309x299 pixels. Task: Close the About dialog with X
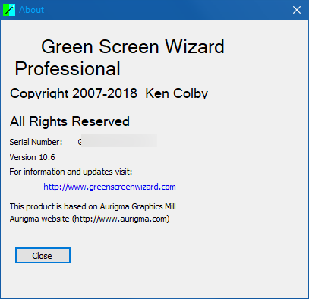click(297, 10)
